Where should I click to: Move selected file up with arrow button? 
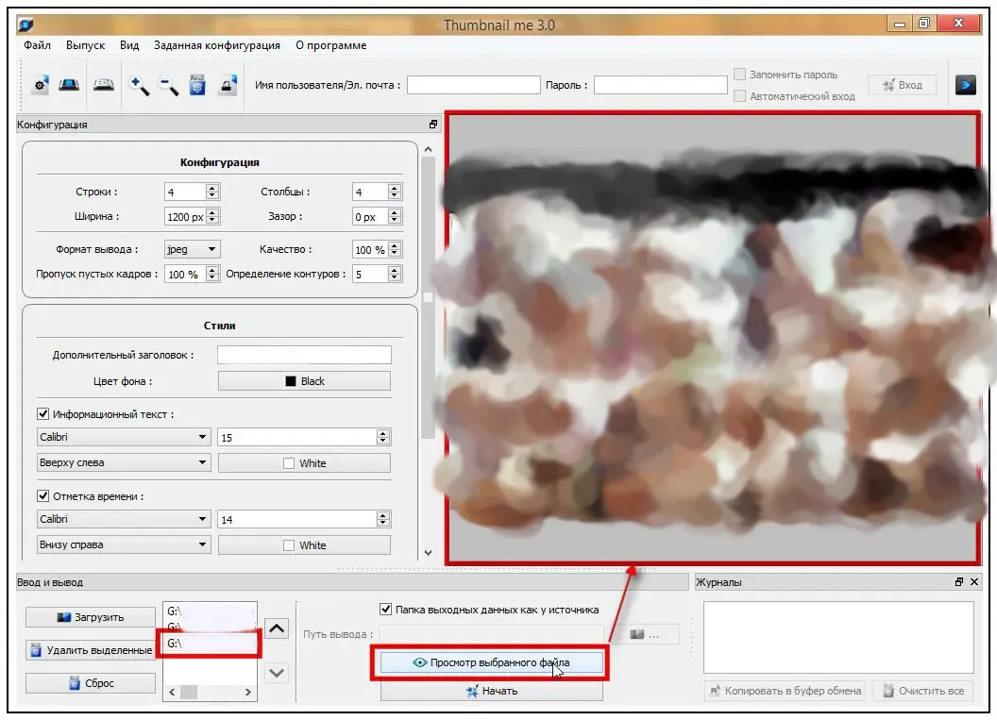277,628
